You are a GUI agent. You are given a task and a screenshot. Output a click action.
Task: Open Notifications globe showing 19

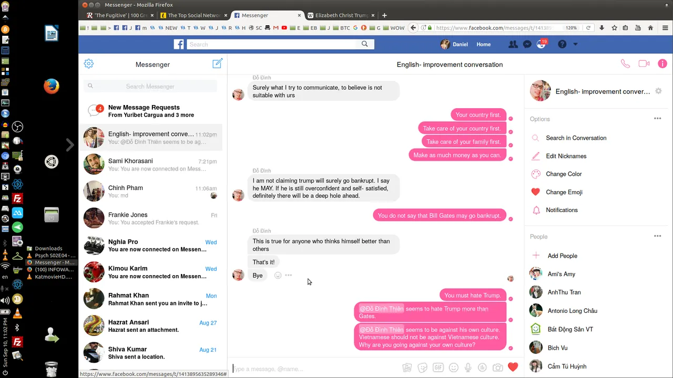click(x=541, y=45)
